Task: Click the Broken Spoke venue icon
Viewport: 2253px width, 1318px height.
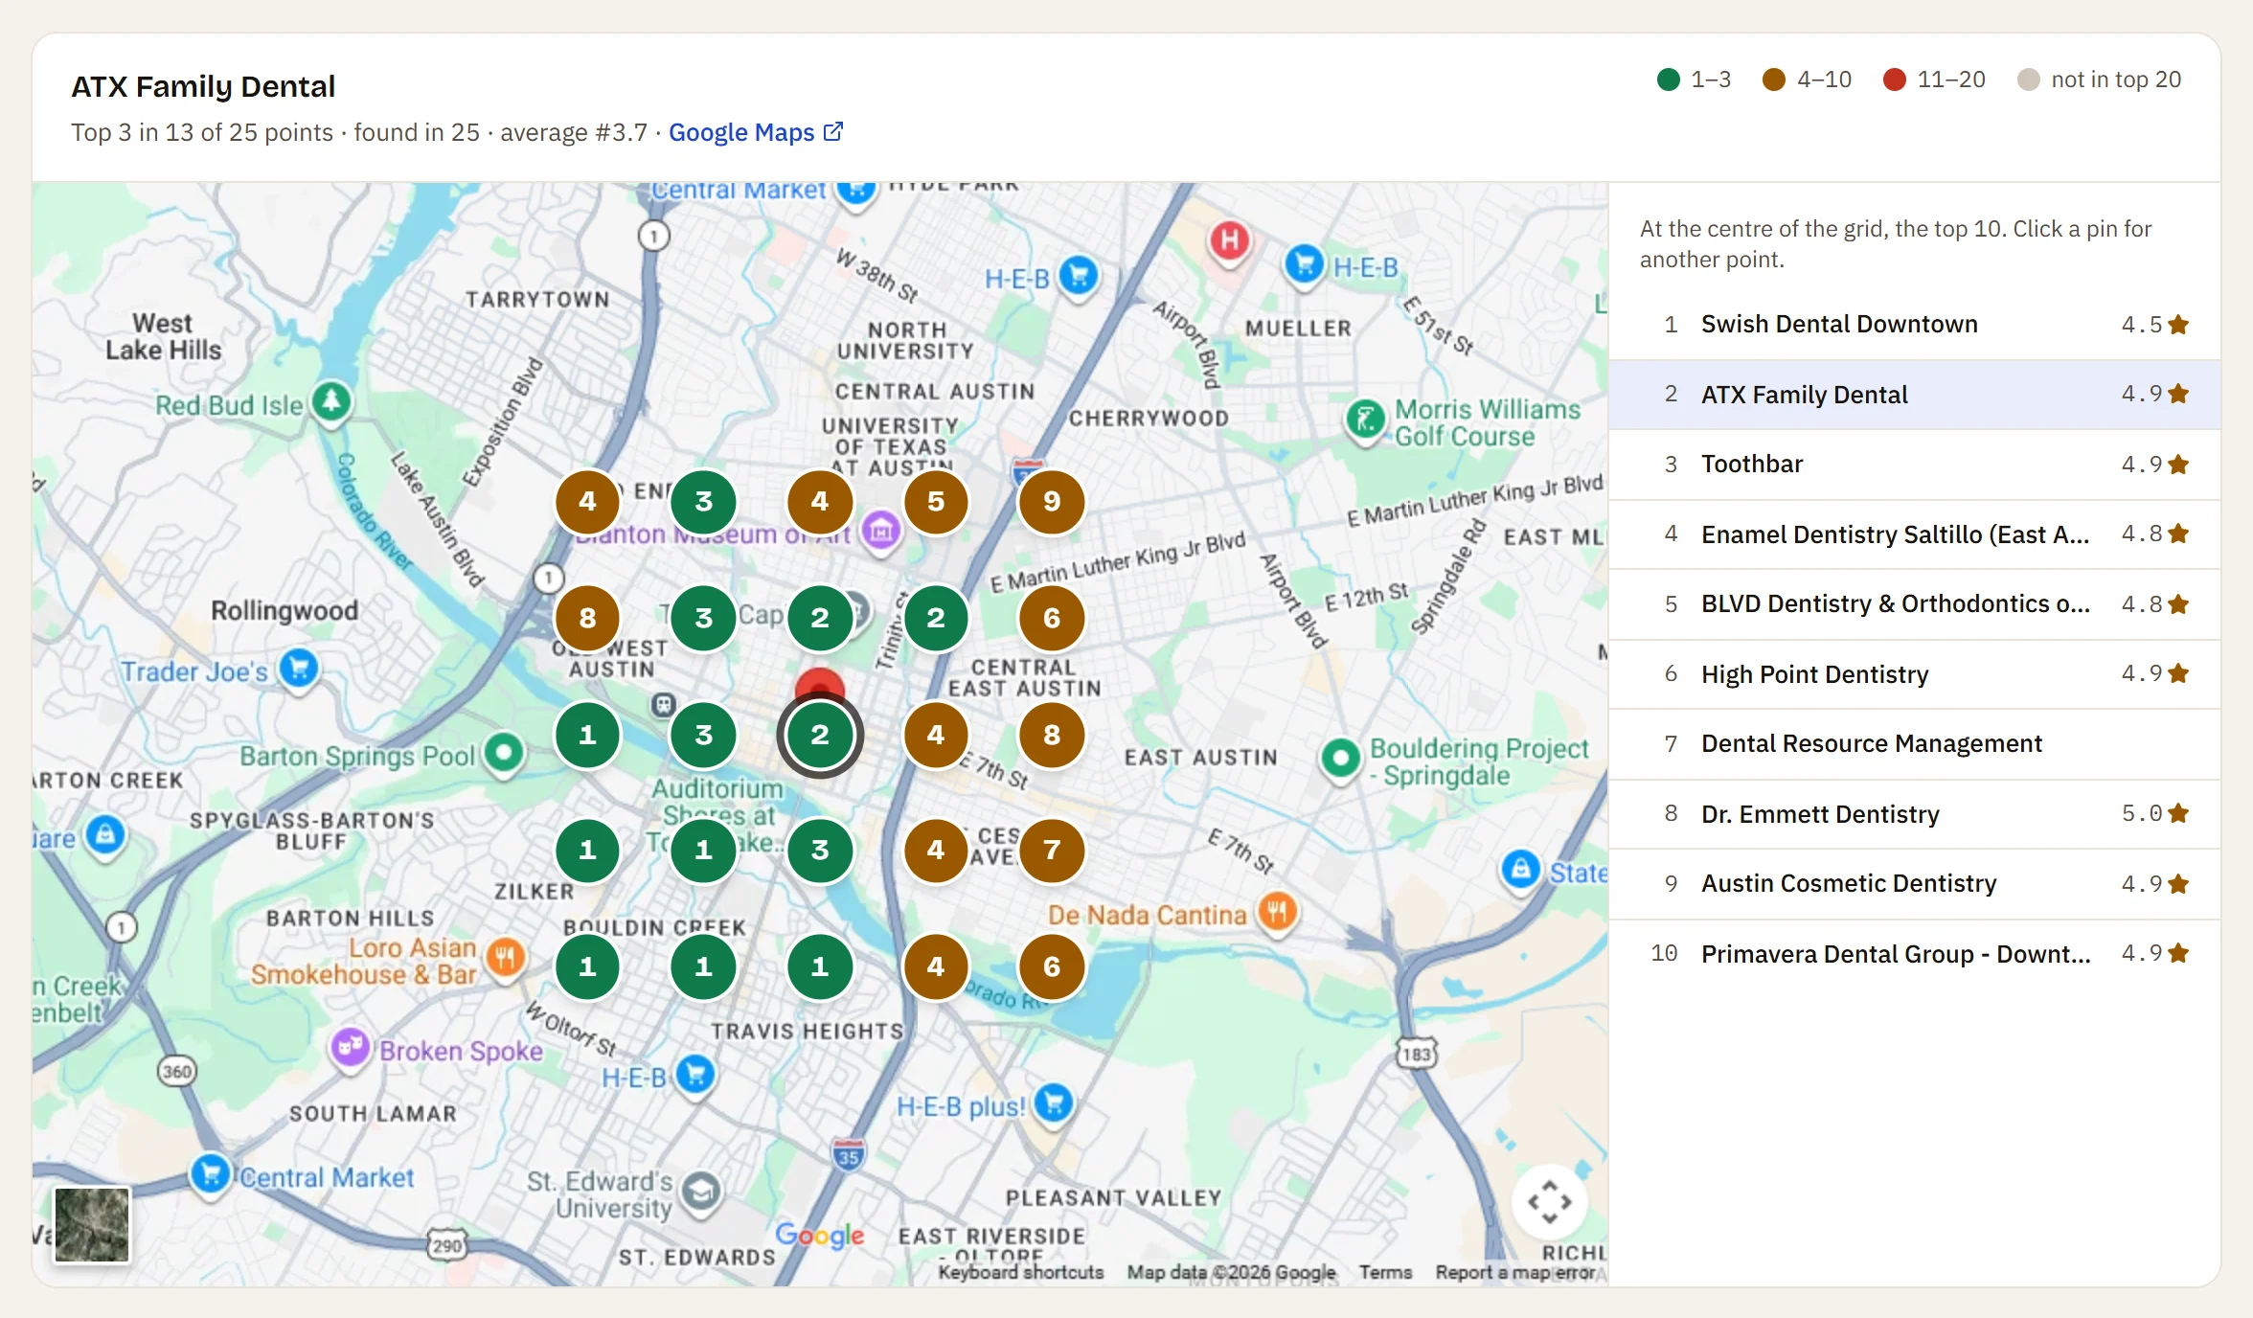Action: (x=351, y=1047)
